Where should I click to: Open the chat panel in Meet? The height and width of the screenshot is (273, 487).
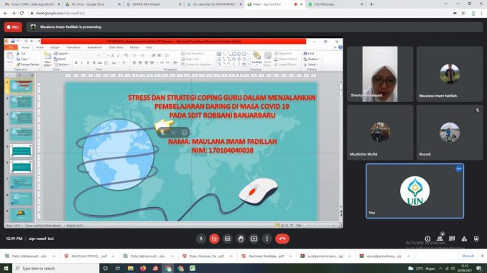pos(452,239)
